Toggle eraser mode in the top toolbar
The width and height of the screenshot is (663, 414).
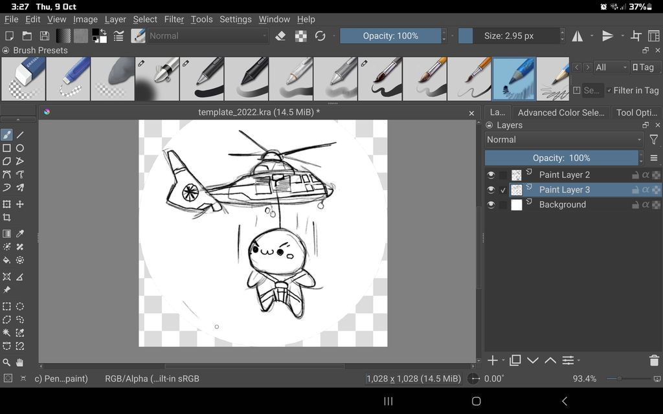pos(280,36)
